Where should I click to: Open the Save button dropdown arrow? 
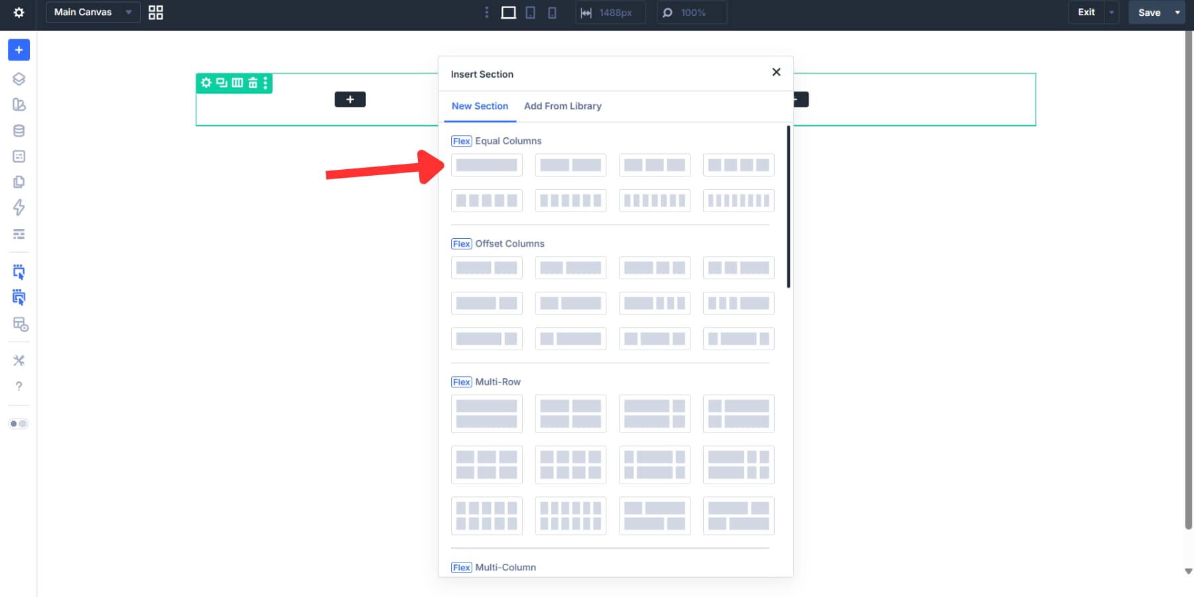[1177, 12]
